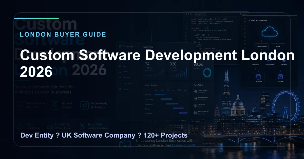The image size is (304, 159).
Task: Click the Analytics bar chart icon in sidebar
Action: click(x=120, y=77)
